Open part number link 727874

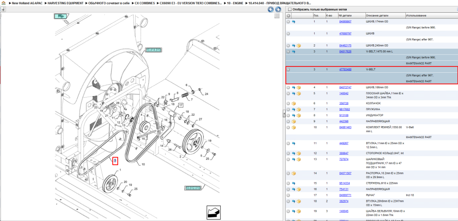click(343, 159)
